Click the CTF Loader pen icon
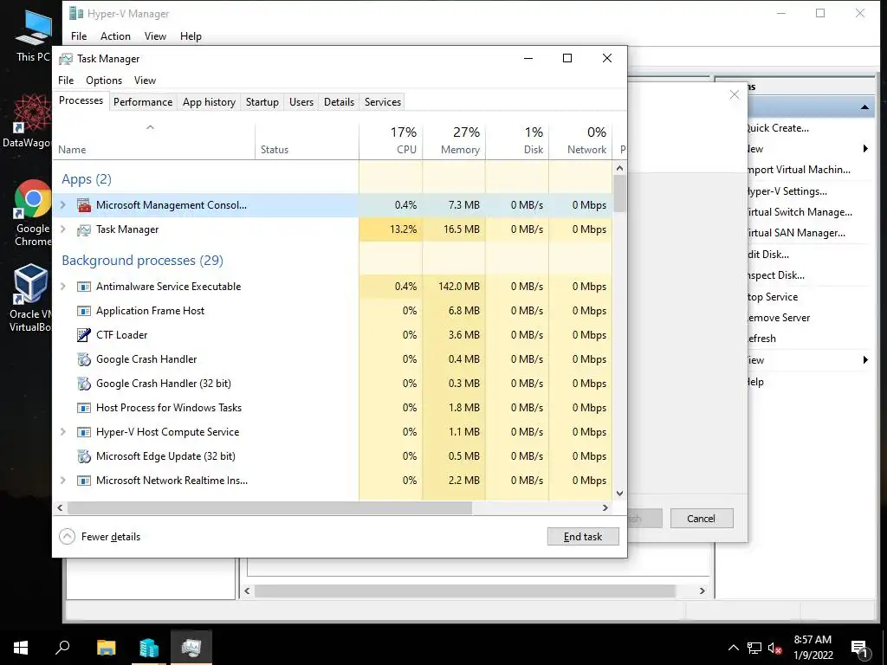This screenshot has height=665, width=887. click(84, 335)
